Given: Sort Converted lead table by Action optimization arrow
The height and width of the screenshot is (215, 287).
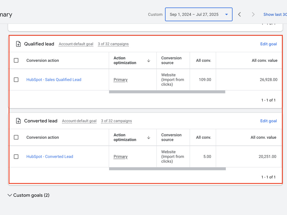Looking at the screenshot, I should coord(149,138).
